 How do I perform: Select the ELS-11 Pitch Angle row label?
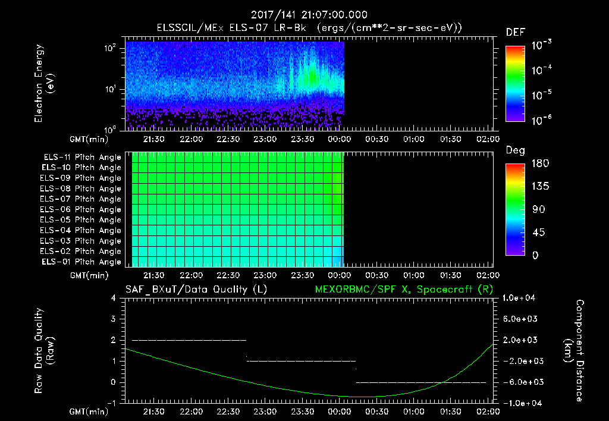(82, 158)
